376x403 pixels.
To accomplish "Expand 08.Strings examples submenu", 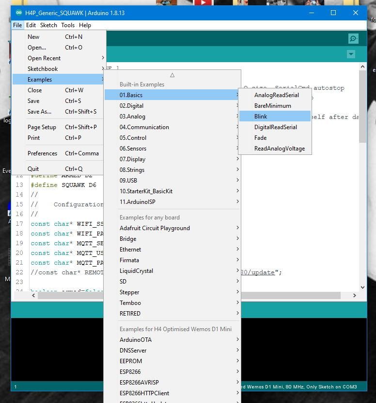I will point(172,169).
